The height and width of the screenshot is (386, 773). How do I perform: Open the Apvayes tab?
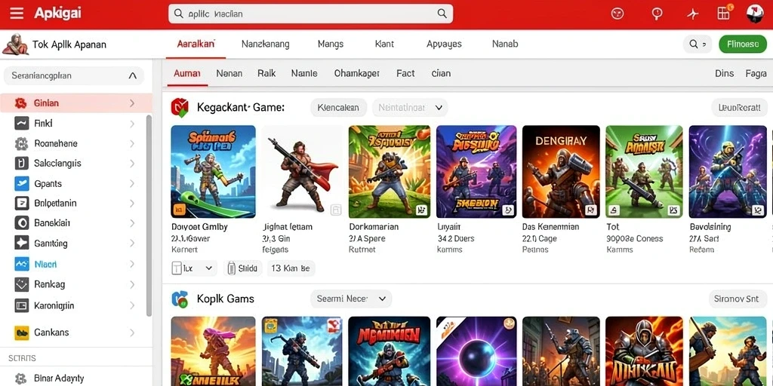point(444,44)
